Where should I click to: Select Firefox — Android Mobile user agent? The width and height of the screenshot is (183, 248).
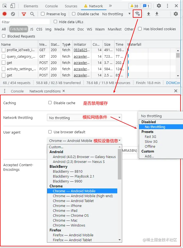73,235
